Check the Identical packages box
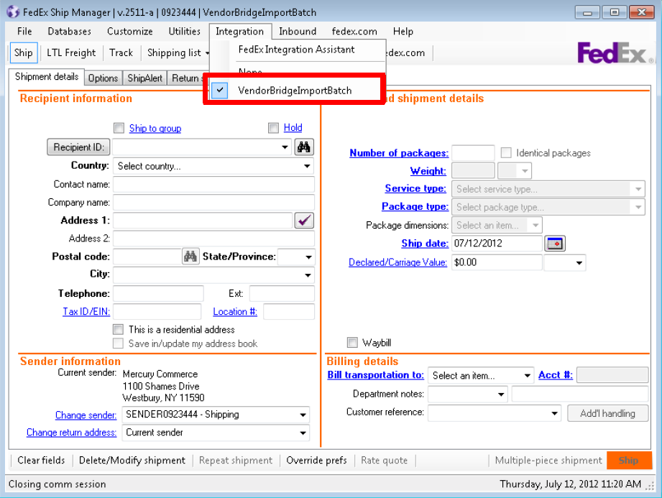Viewport: 662px width, 498px height. [506, 152]
